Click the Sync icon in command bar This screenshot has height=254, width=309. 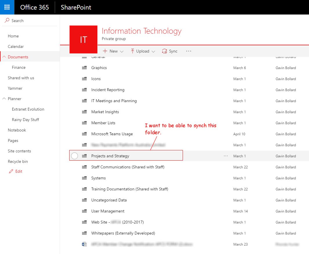tap(164, 51)
